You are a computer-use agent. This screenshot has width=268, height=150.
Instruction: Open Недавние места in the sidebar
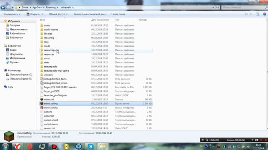coord(18,29)
